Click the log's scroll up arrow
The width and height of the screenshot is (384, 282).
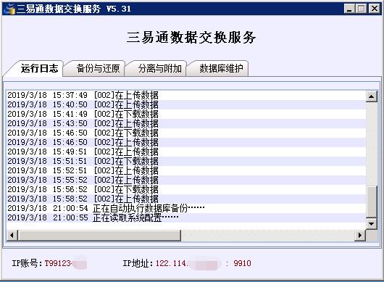[371, 96]
